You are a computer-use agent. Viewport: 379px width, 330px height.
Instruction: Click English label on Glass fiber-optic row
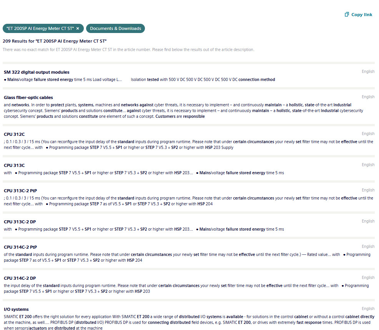pyautogui.click(x=368, y=97)
